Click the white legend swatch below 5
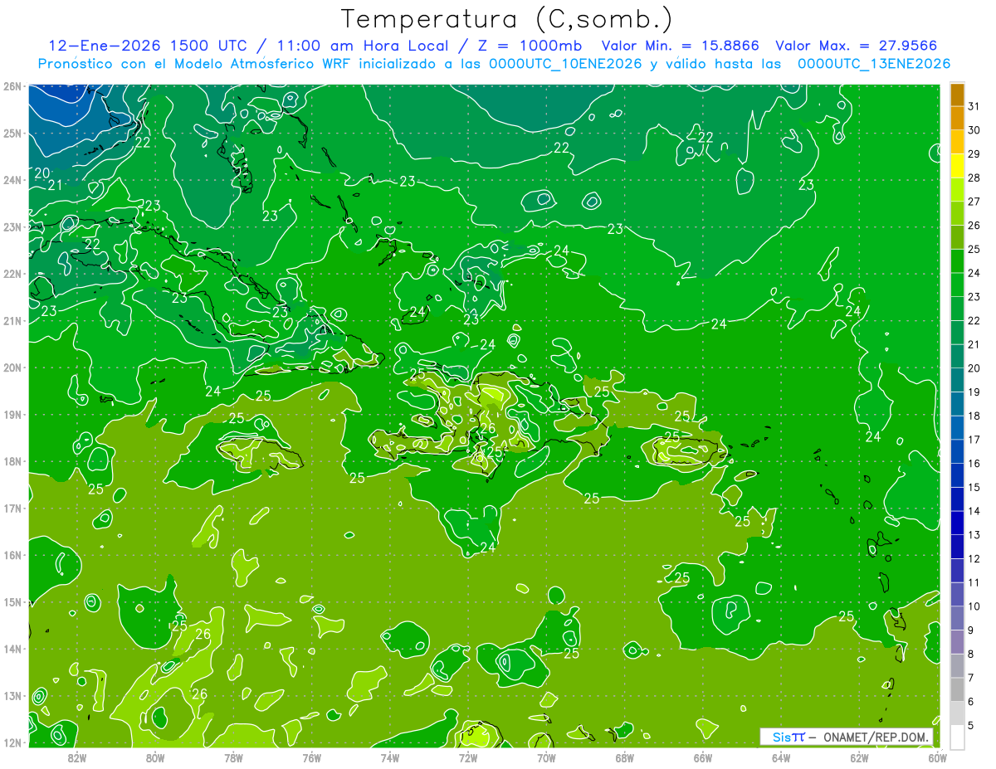Viewport: 996px width, 769px height. pyautogui.click(x=957, y=737)
